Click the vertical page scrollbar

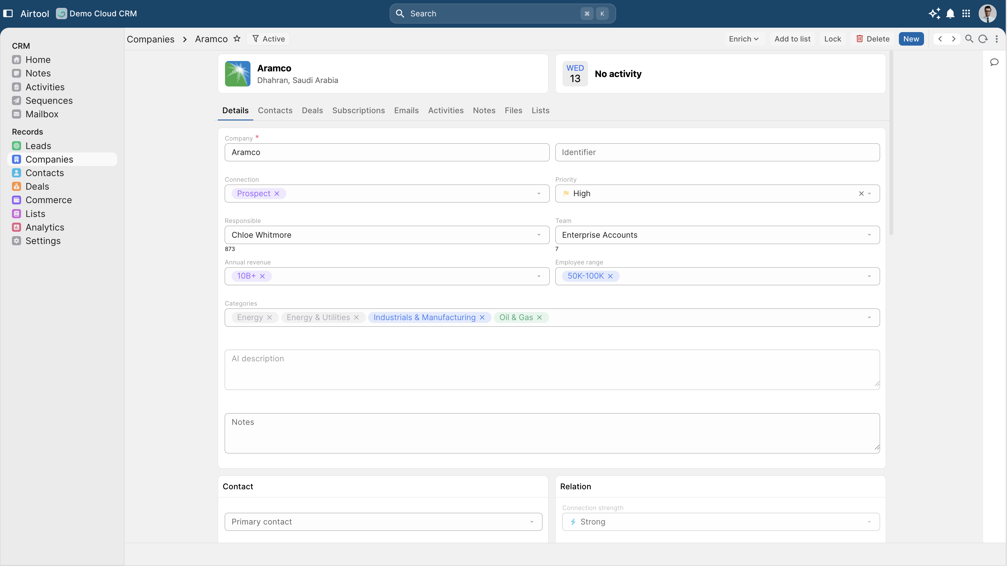[x=891, y=143]
